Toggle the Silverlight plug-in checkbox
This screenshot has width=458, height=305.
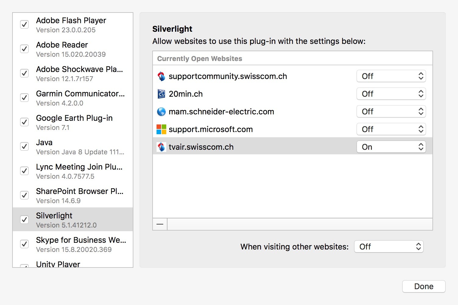(24, 220)
